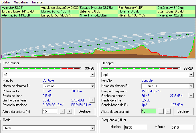Click the transmitter Controle function value

48,80
